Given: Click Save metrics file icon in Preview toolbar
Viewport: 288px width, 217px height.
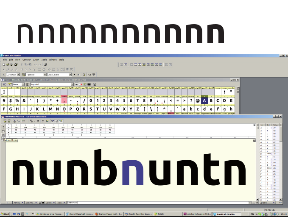Looking at the screenshot, I should point(9,121).
